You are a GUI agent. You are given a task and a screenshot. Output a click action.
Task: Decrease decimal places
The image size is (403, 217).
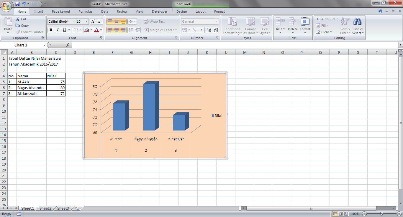point(216,30)
